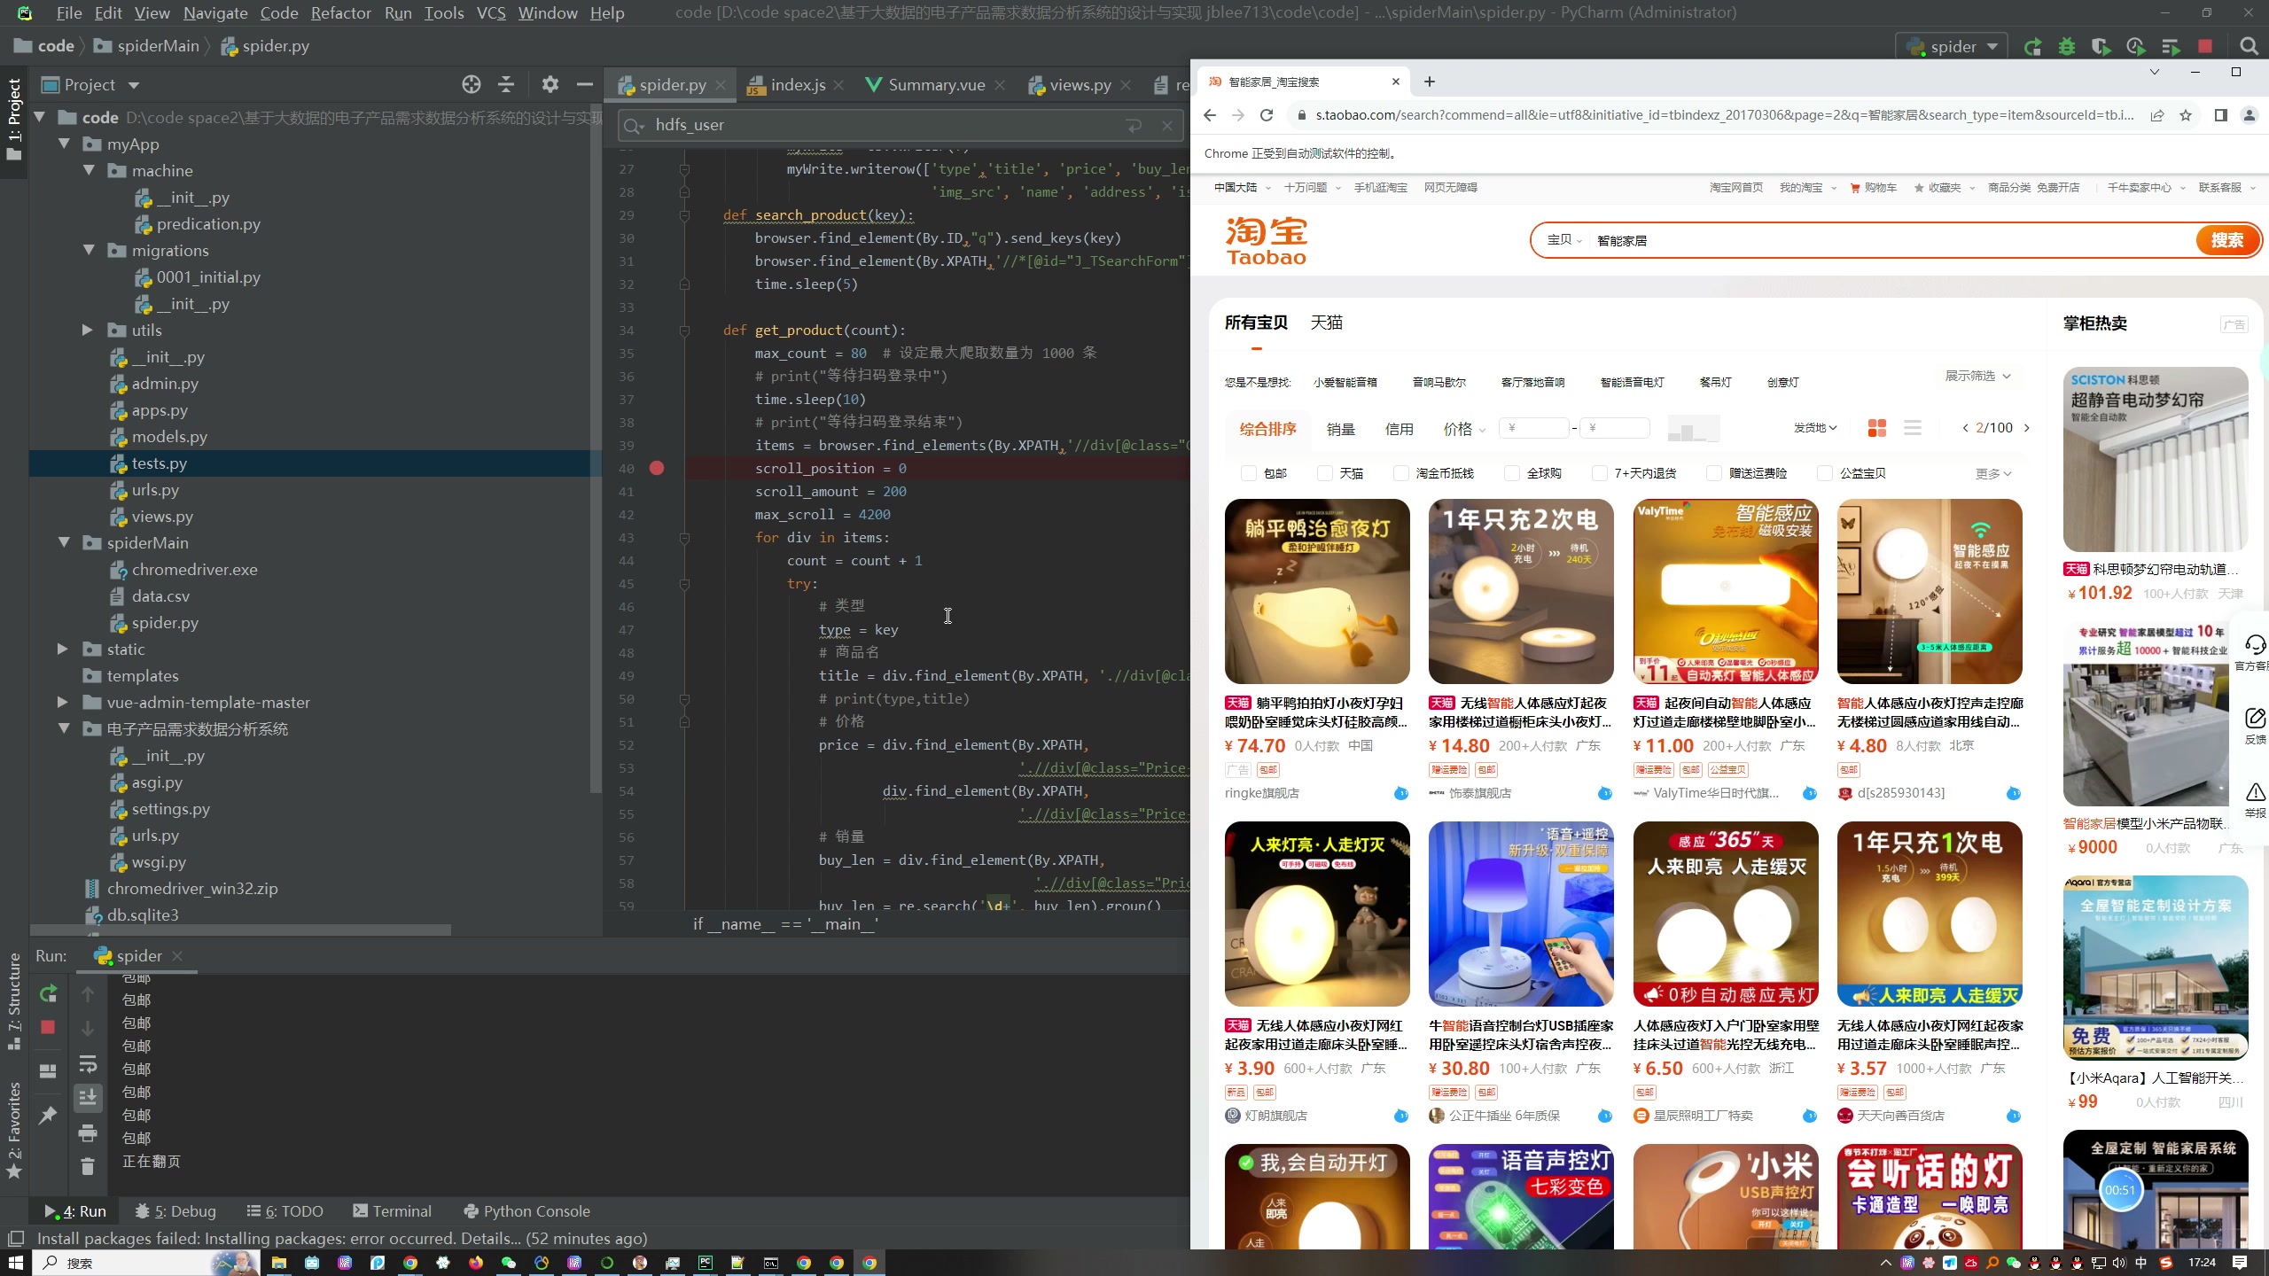Expand vue-admin-template-master folder
2269x1276 pixels.
[x=62, y=702]
